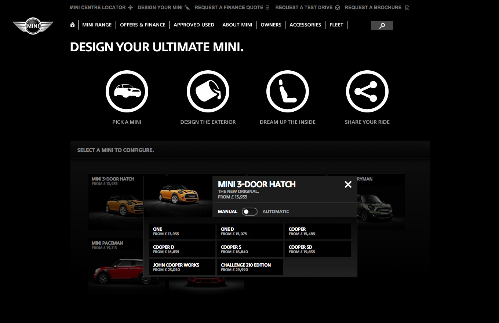
Task: Click the calculator icon beside Finance Quote
Action: point(267,8)
